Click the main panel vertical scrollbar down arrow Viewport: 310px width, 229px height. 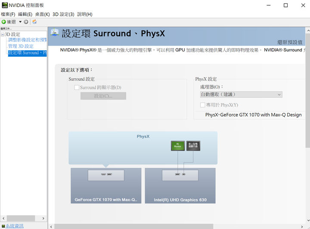tap(308, 220)
